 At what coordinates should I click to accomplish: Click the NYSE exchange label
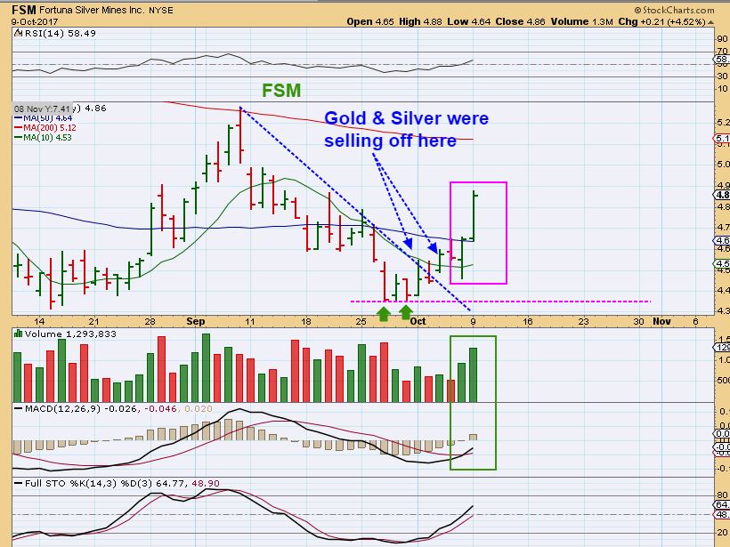pos(161,10)
